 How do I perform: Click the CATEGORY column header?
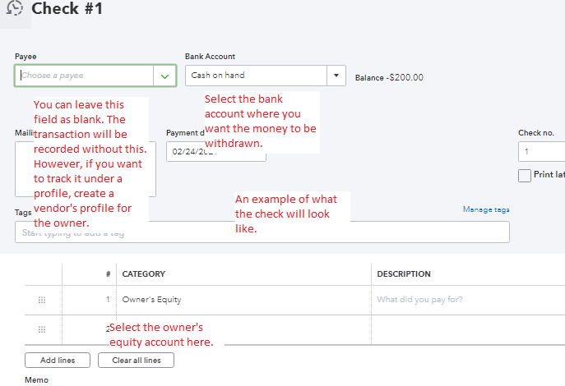[144, 274]
